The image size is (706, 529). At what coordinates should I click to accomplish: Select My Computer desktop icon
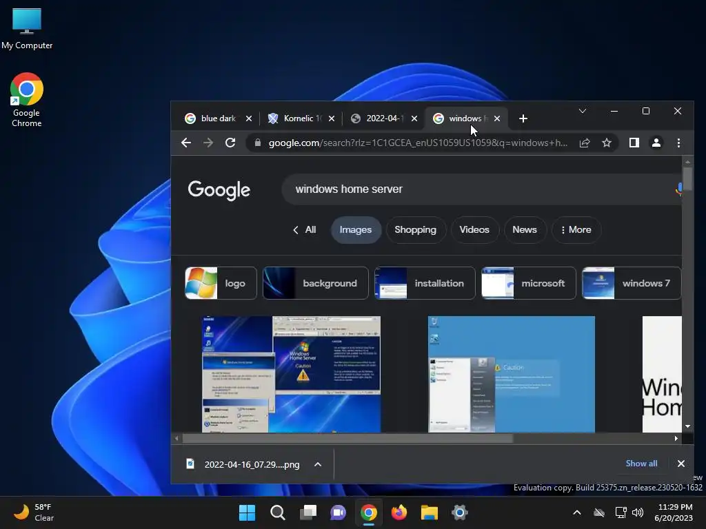27,29
